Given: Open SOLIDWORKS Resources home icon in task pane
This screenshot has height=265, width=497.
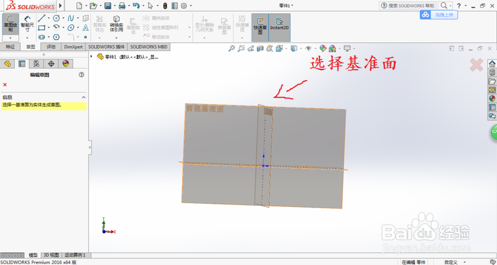Looking at the screenshot, I should pos(492,63).
